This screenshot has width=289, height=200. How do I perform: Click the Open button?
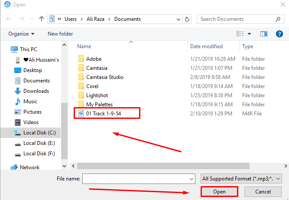click(x=219, y=191)
